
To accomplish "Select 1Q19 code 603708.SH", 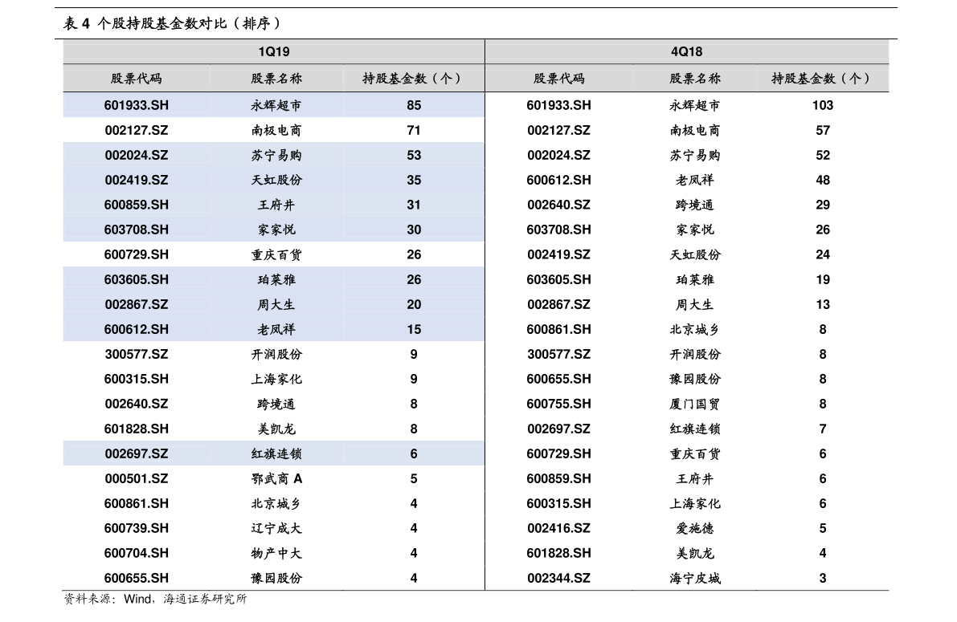I will point(136,230).
